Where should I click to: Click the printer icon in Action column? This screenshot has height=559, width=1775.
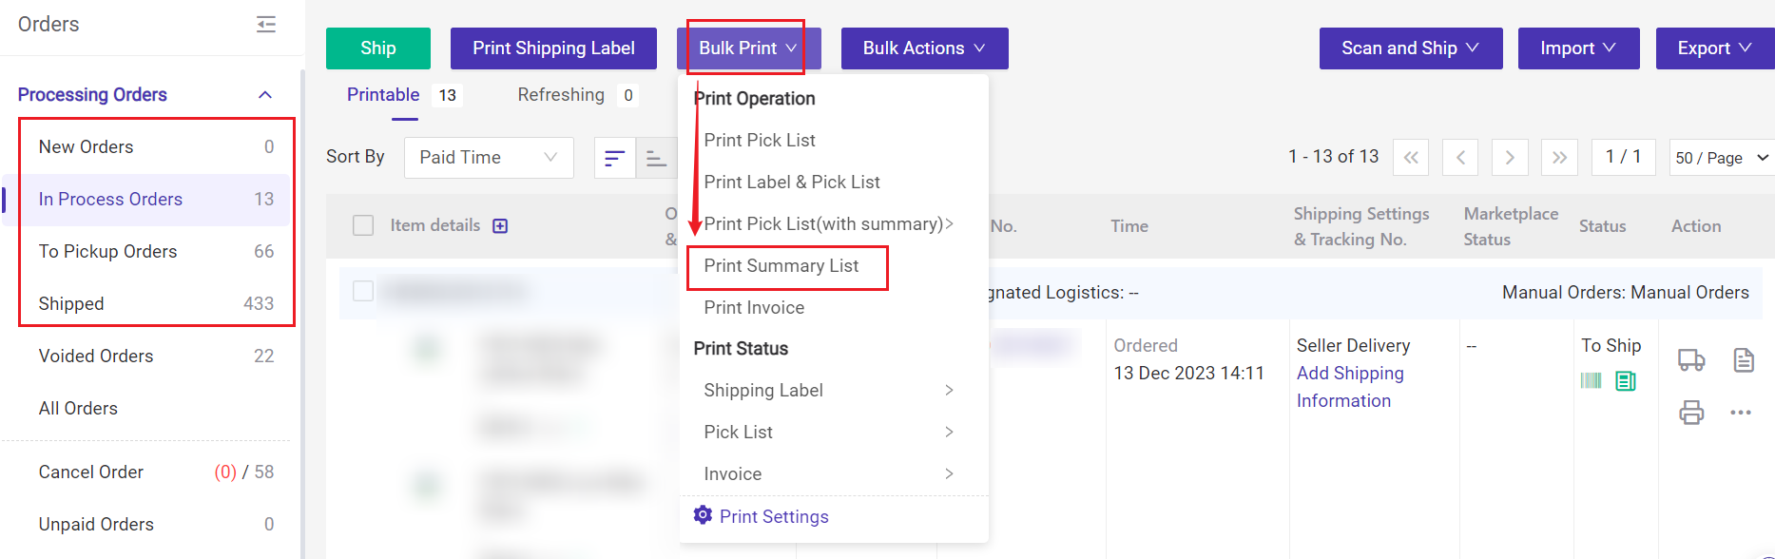click(1691, 413)
